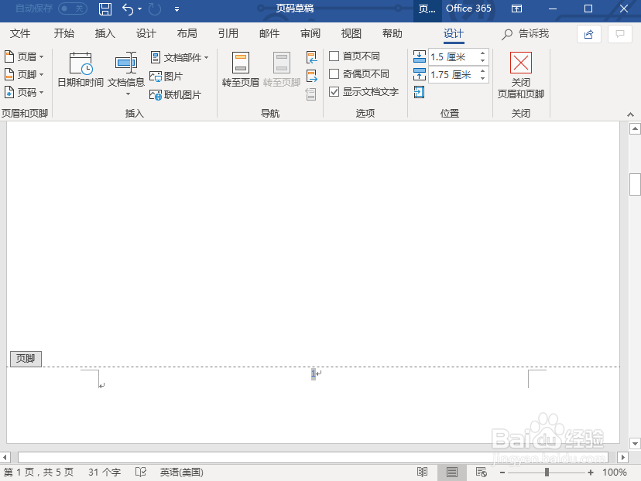Select the active header/footer 设计 tab
Viewport: 641px width, 481px height.
(454, 34)
